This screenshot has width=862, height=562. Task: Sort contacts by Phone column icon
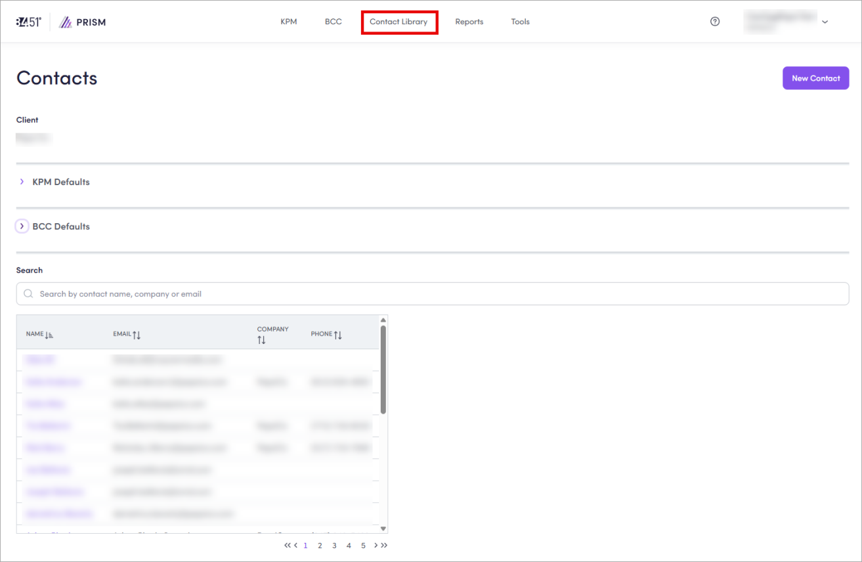pos(338,335)
